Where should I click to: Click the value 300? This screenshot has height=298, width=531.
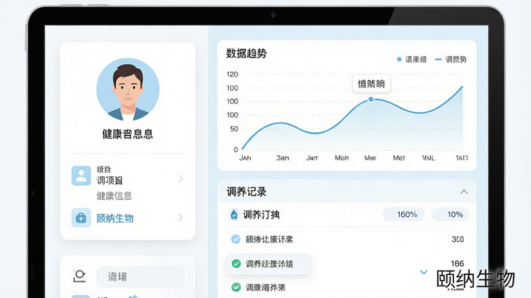[x=457, y=239]
